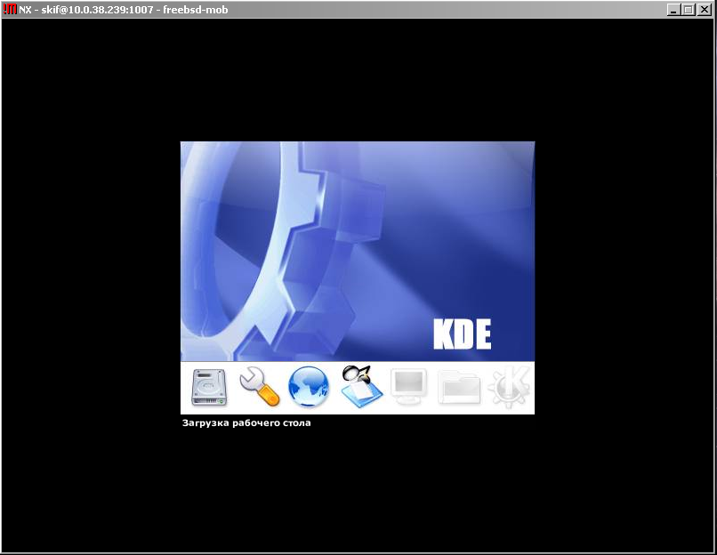Click the black area below loading text
This screenshot has width=717, height=555.
356,489
